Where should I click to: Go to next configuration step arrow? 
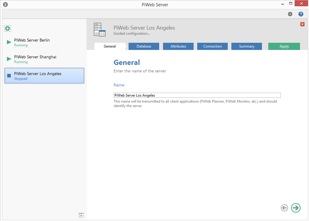296,208
